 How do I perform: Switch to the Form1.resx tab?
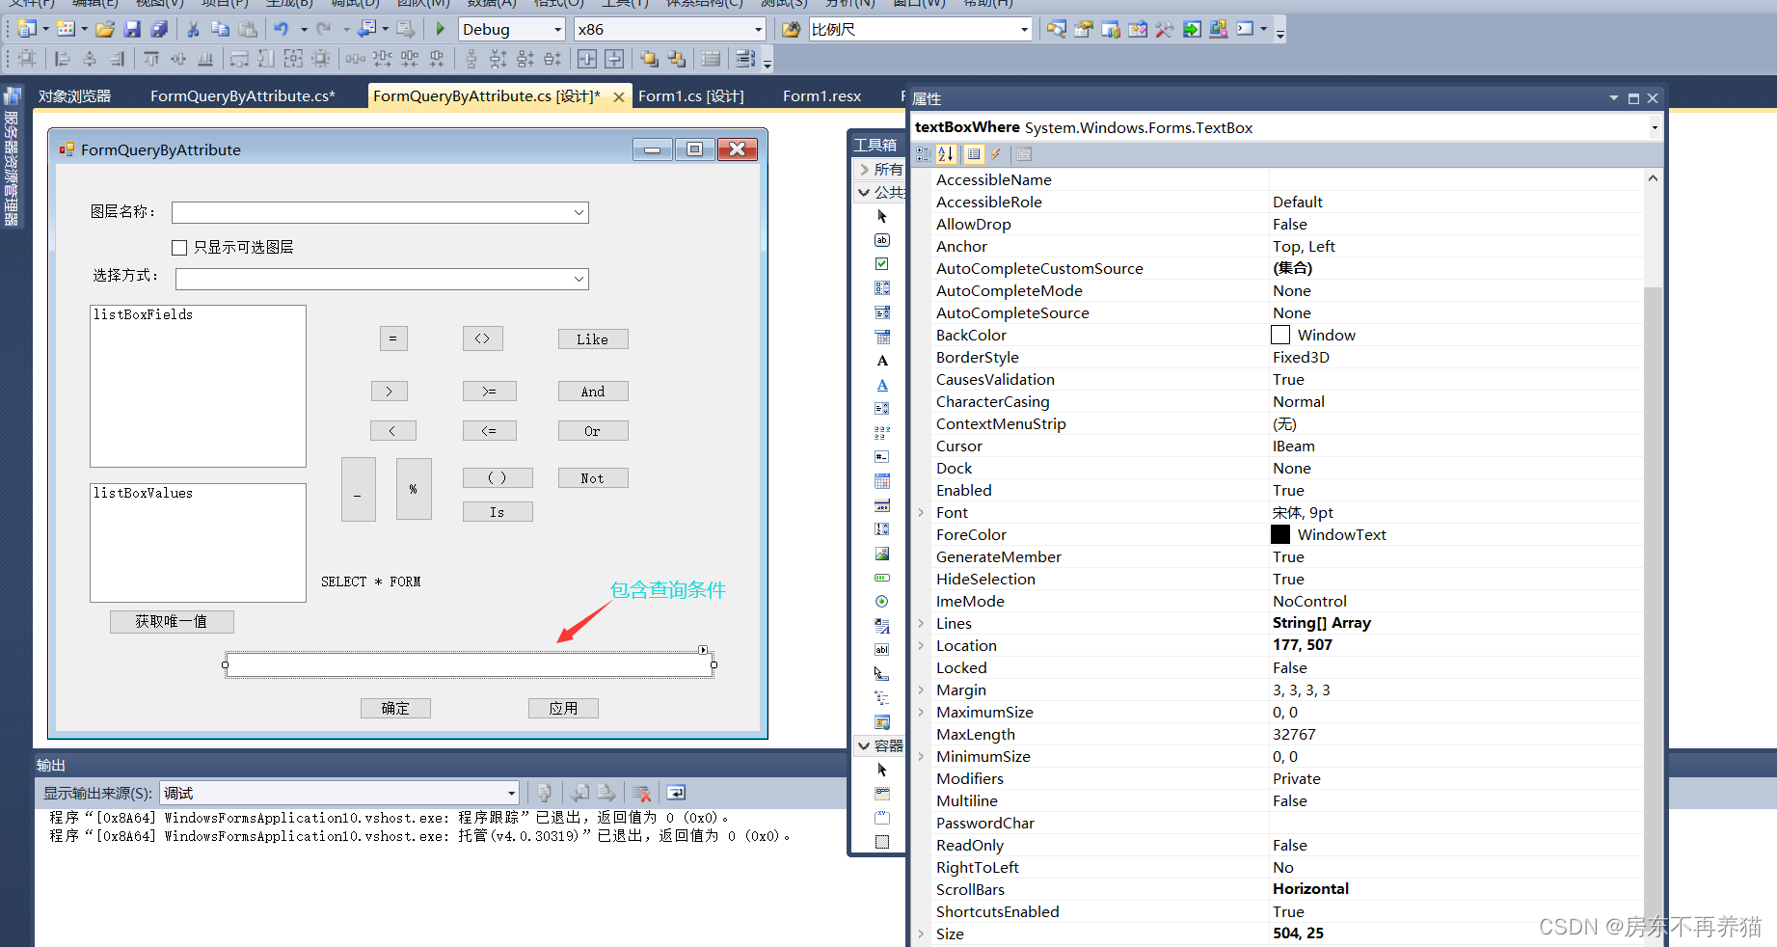click(821, 96)
